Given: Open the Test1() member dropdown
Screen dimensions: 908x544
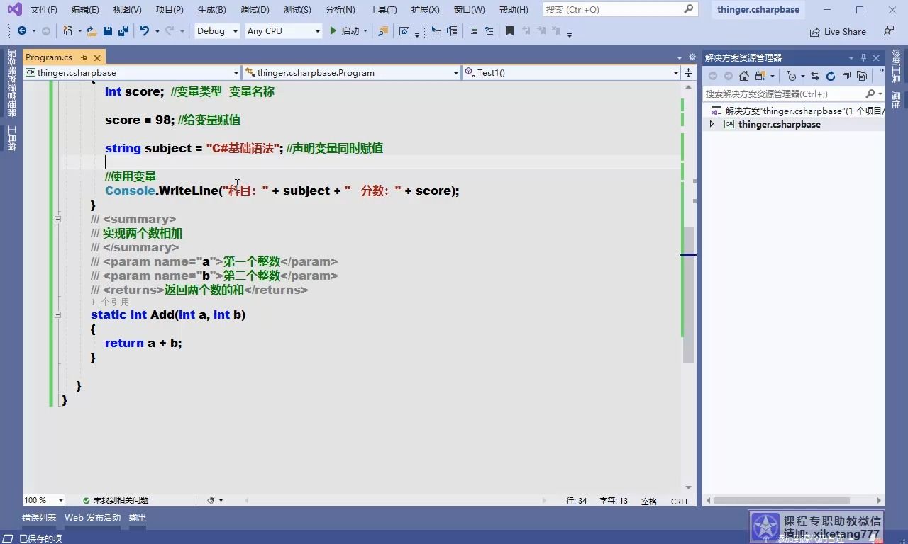Looking at the screenshot, I should (x=571, y=72).
